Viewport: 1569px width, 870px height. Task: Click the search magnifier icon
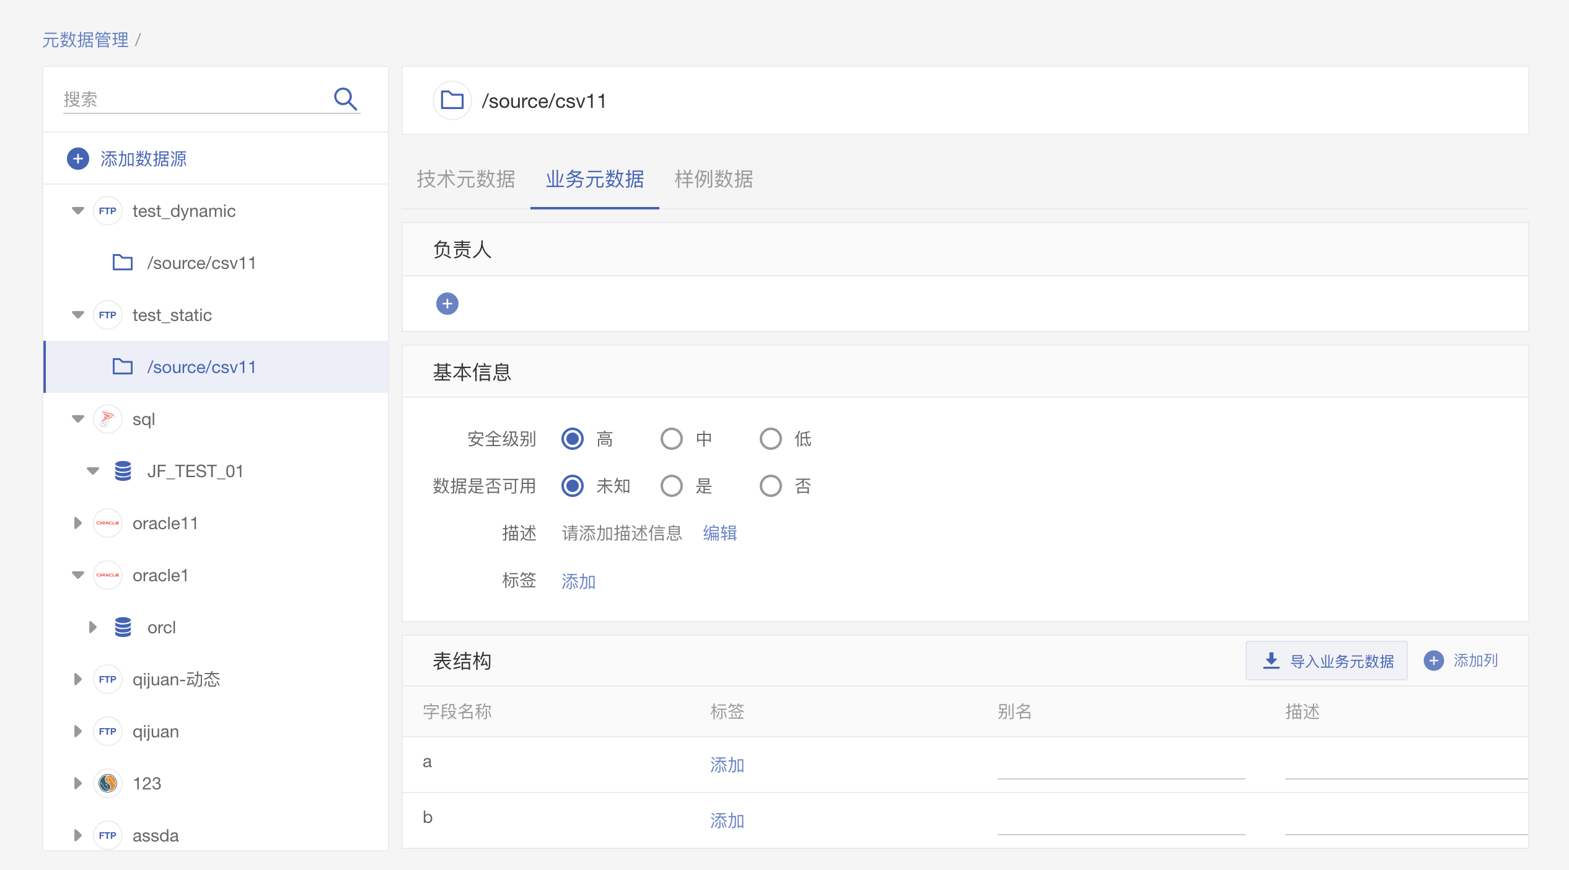[x=345, y=99]
